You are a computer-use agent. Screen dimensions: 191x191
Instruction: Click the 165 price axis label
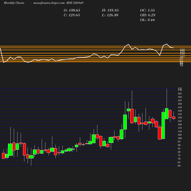[180, 94]
